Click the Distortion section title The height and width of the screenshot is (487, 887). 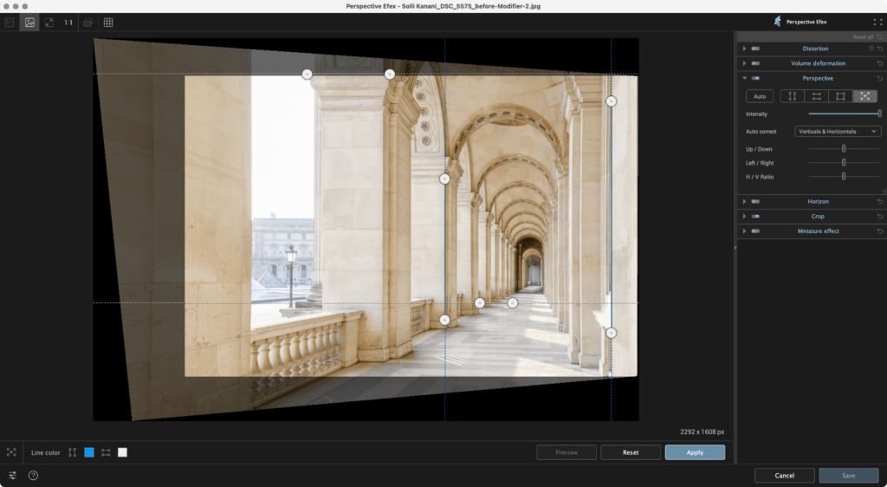[815, 49]
